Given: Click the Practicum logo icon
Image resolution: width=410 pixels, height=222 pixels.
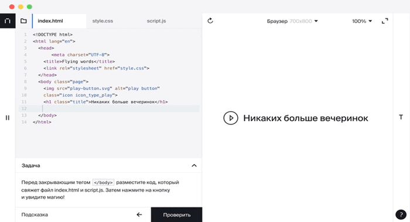Looking at the screenshot, I should point(8,21).
